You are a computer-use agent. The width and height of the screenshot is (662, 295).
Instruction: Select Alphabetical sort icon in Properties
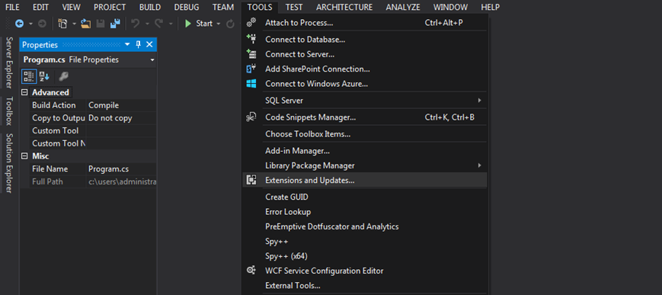pyautogui.click(x=44, y=76)
